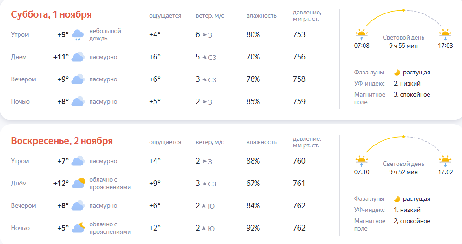
Task: Click the rain cloud icon for Saturday morning
Action: [x=78, y=35]
